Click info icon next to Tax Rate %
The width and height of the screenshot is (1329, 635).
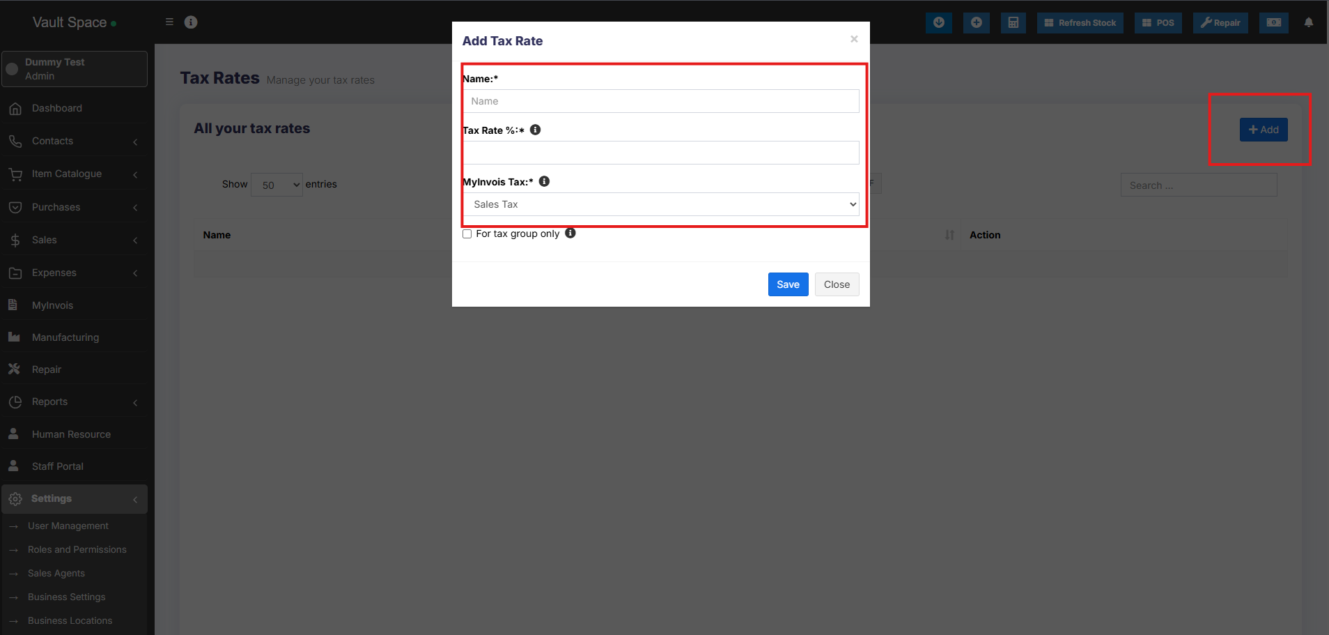click(535, 130)
